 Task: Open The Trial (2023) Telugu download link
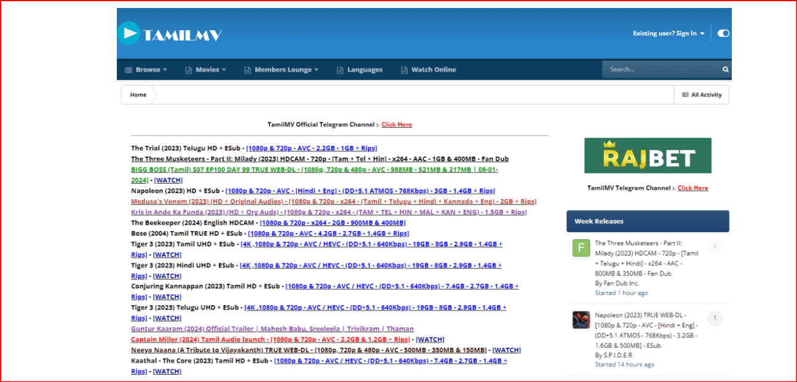[311, 148]
